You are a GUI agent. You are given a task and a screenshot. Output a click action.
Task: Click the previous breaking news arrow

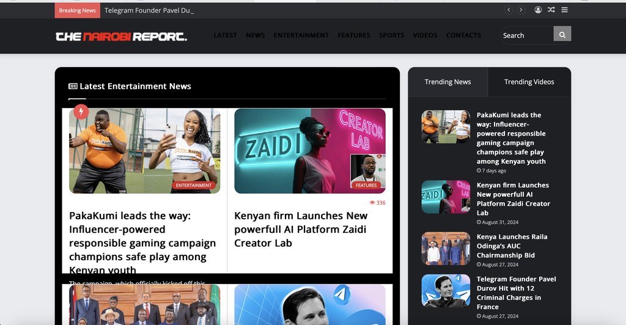(509, 10)
